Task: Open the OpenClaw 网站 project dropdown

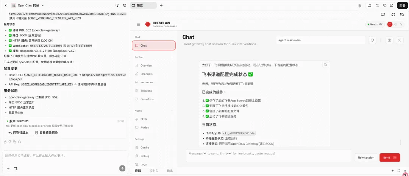Action: pyautogui.click(x=27, y=5)
